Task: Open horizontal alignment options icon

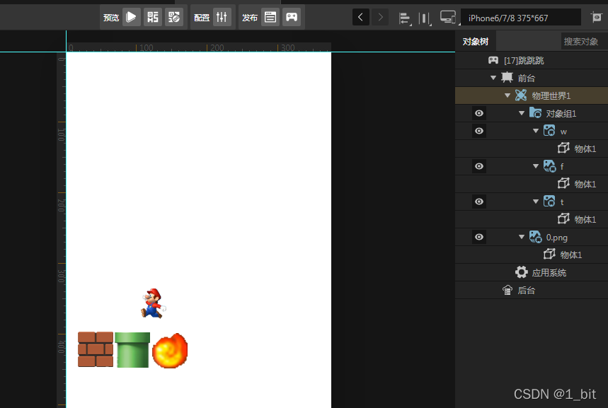Action: point(404,18)
